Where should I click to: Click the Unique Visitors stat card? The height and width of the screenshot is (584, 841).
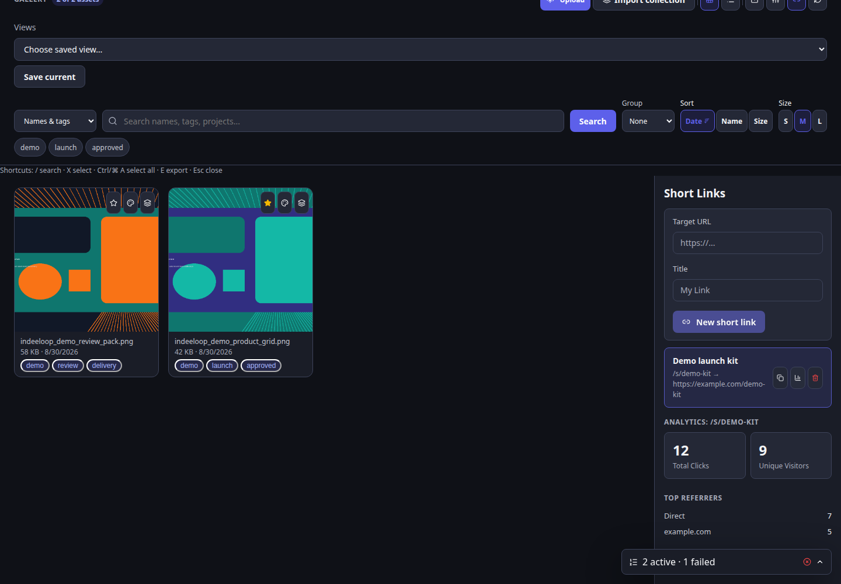click(x=791, y=456)
